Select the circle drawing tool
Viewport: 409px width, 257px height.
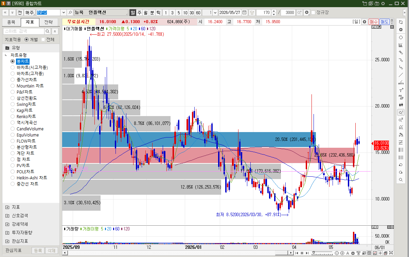click(x=401, y=37)
